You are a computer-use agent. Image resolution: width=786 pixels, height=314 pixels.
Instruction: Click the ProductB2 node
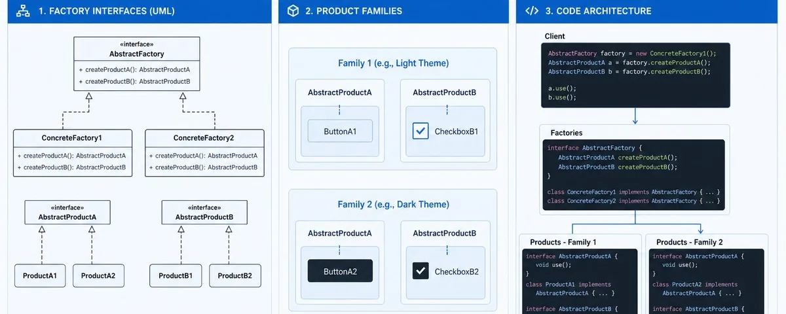point(235,275)
